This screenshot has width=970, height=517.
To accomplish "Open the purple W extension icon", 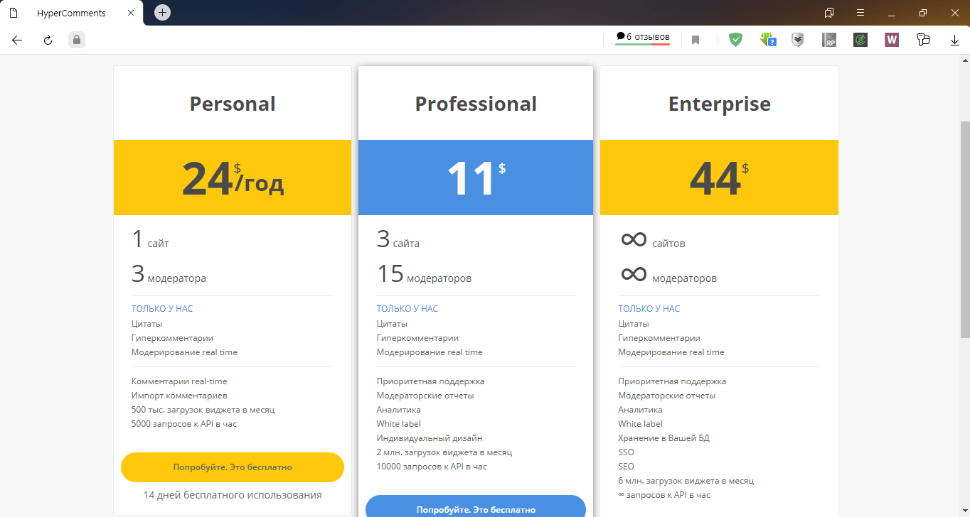I will [x=892, y=40].
